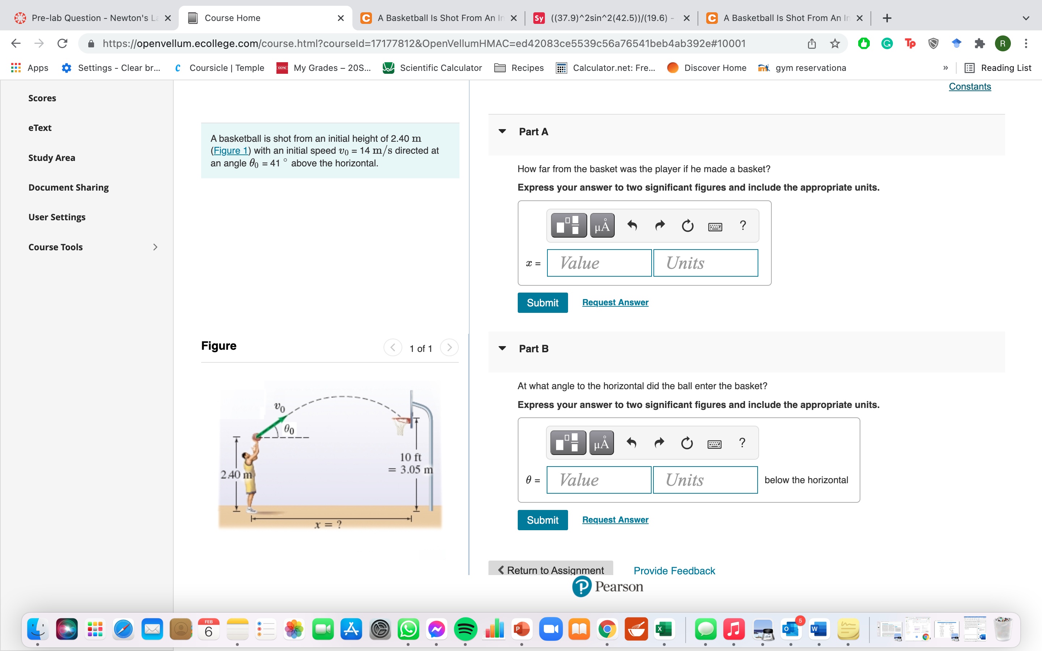Open the Constants link

tap(969, 86)
